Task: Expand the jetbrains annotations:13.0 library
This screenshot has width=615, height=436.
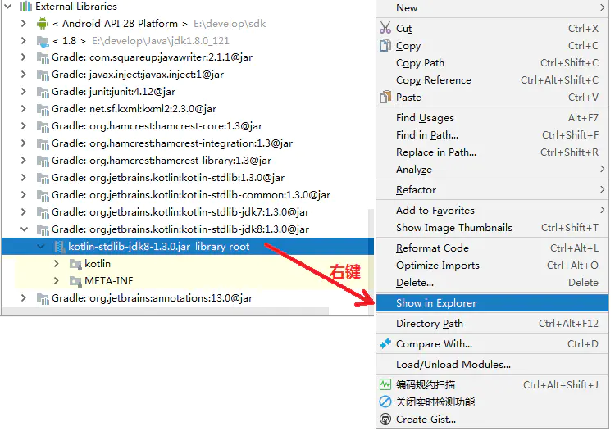Action: [x=24, y=298]
